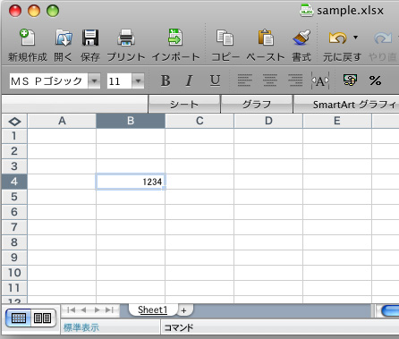Click the font size 11 field

pos(119,81)
